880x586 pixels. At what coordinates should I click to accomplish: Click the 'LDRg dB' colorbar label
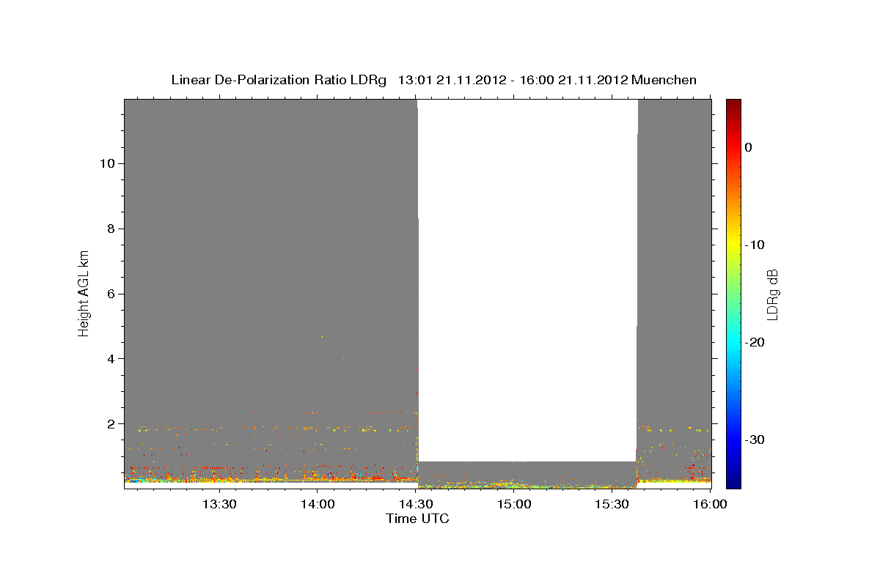pyautogui.click(x=772, y=294)
